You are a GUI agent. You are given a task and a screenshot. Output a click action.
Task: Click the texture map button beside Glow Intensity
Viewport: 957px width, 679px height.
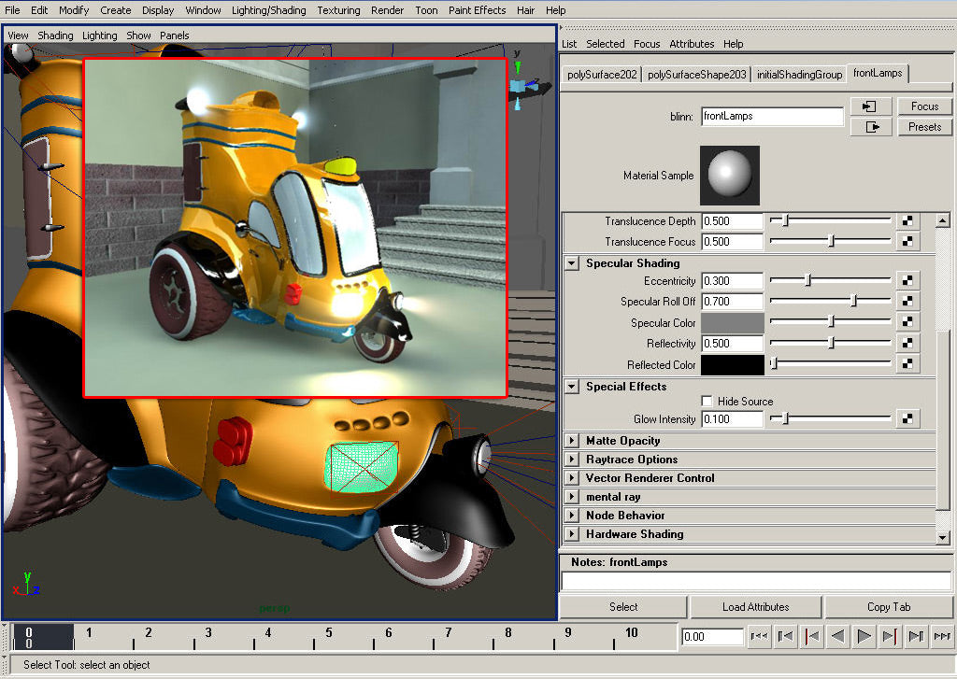tap(907, 419)
